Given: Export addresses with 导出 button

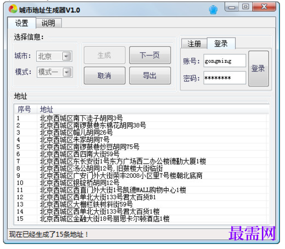Looking at the screenshot, I should point(150,76).
